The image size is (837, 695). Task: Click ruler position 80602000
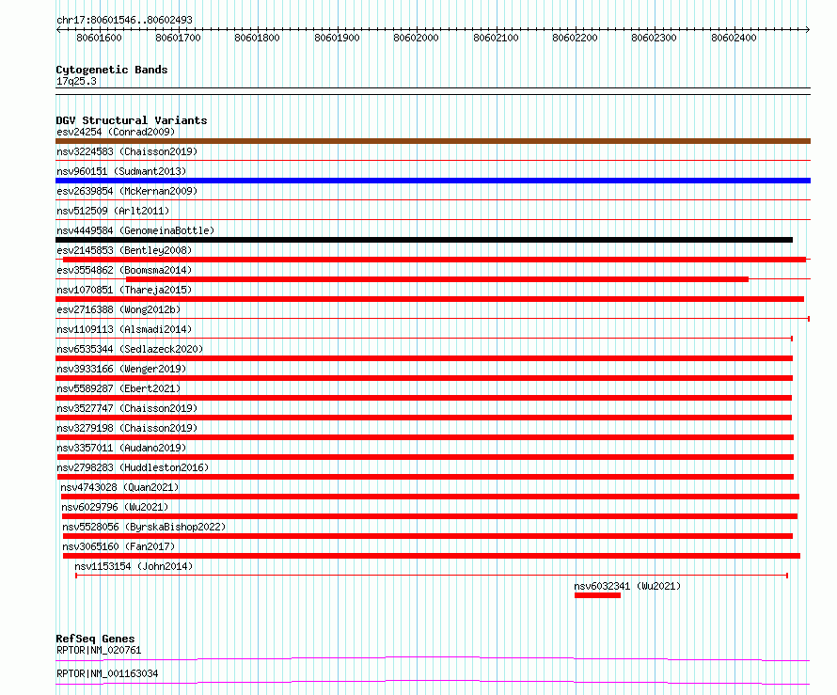[x=416, y=38]
